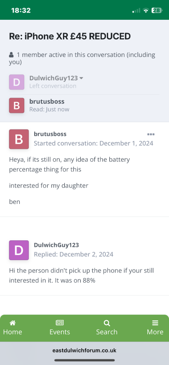Expand dropdown arrow next to DulwichGuy123
Screen dimensions: 169x365
[81, 78]
